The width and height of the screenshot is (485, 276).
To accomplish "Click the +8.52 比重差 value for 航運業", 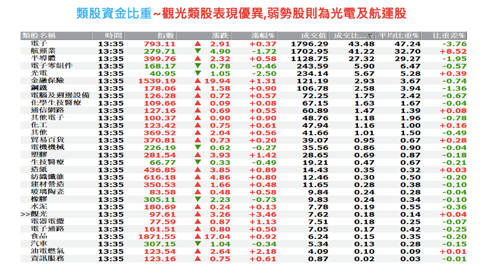I will pyautogui.click(x=453, y=51).
